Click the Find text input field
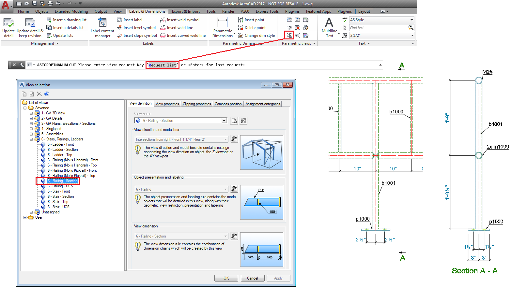This screenshot has width=528, height=289. coord(379,28)
